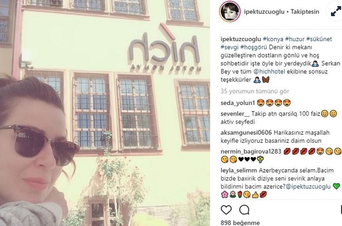This screenshot has width=342, height=226.
Task: Open commenter seda_yolun1's profile
Action: pos(238,103)
